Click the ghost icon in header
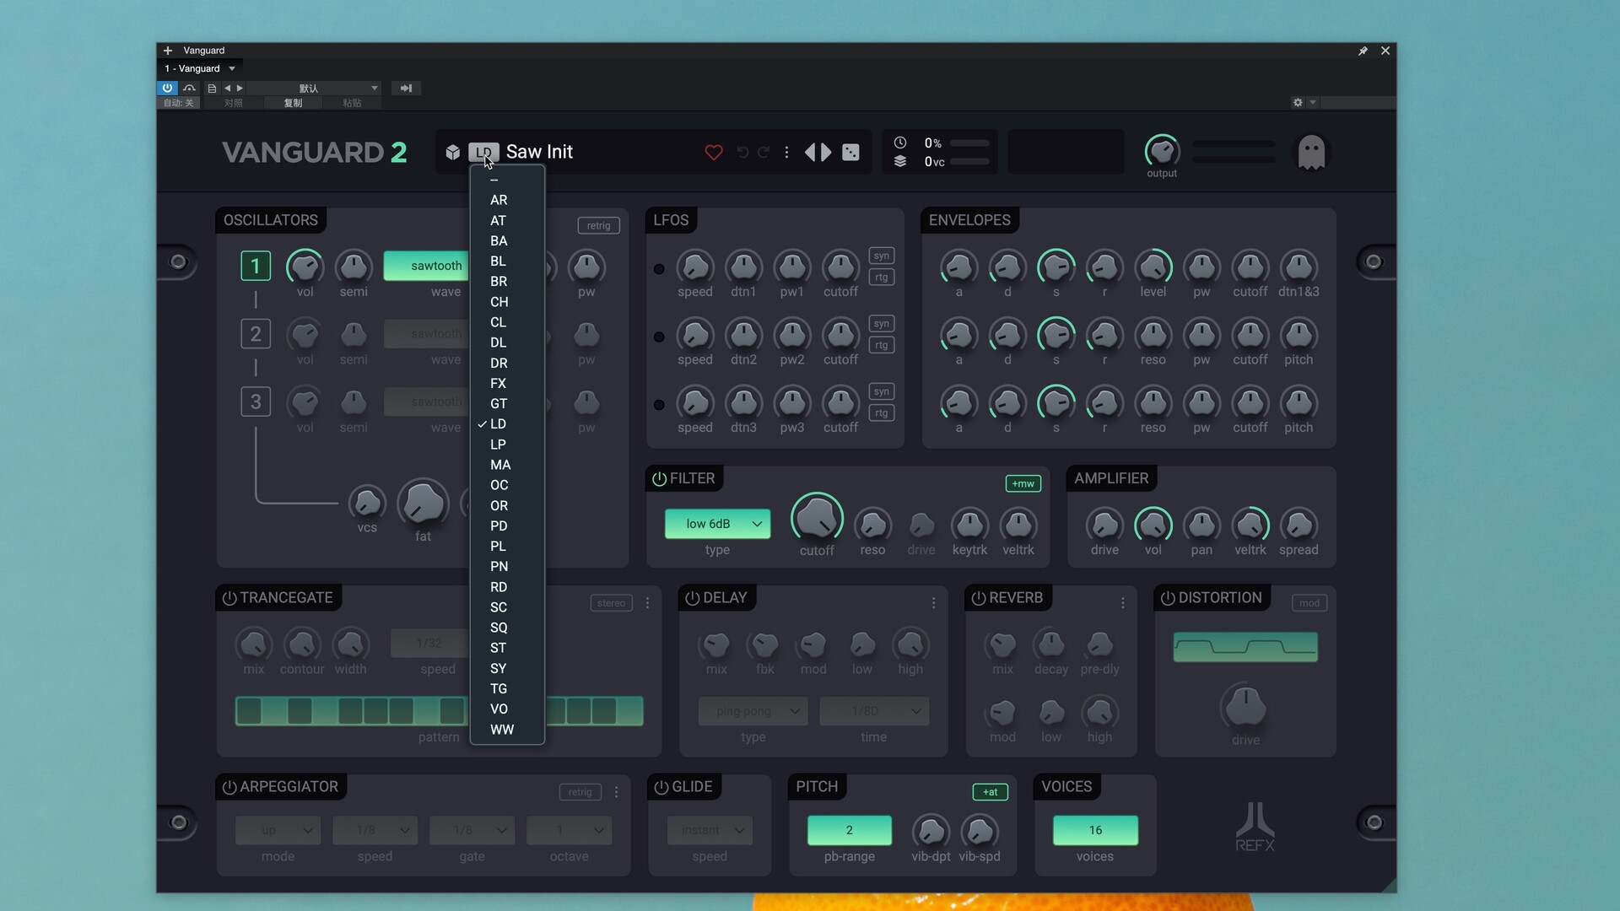 tap(1311, 153)
